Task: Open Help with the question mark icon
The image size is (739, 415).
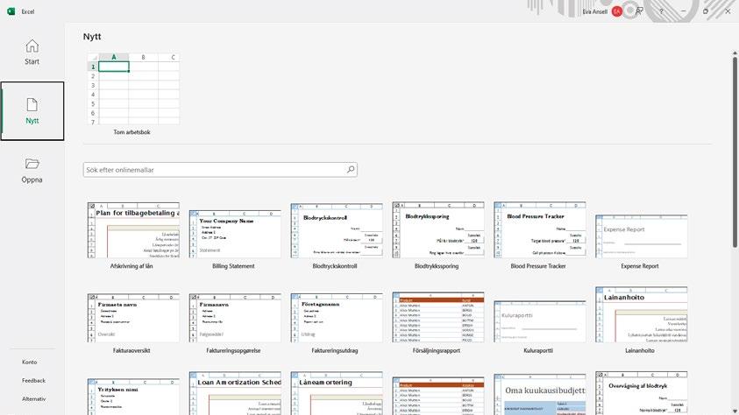Action: tap(661, 11)
